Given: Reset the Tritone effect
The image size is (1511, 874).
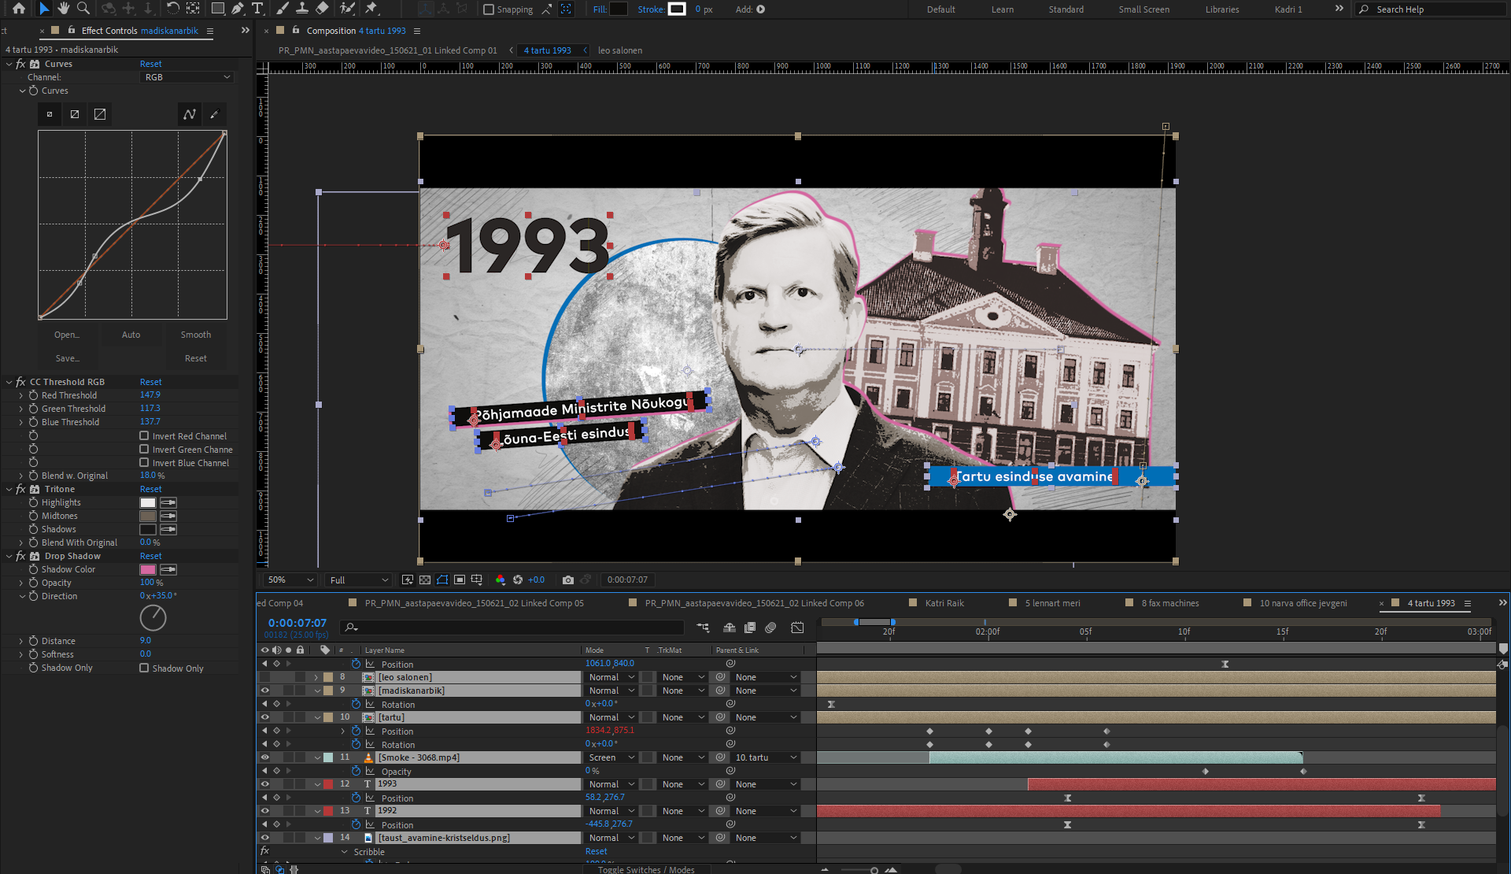Looking at the screenshot, I should (x=150, y=489).
